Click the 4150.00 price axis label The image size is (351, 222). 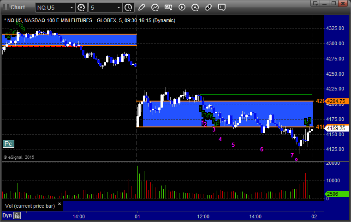tap(335, 134)
